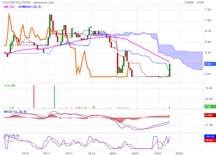Select the MM (50) legend label

pos(9,7)
